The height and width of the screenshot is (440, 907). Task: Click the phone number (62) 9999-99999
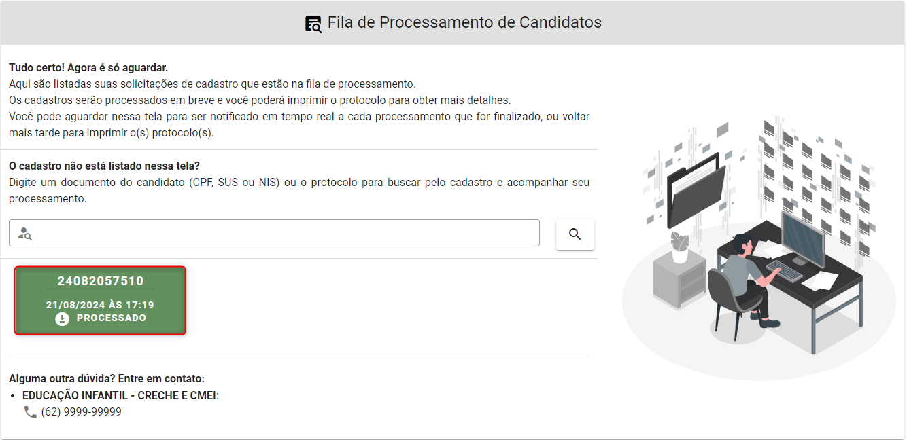(82, 411)
